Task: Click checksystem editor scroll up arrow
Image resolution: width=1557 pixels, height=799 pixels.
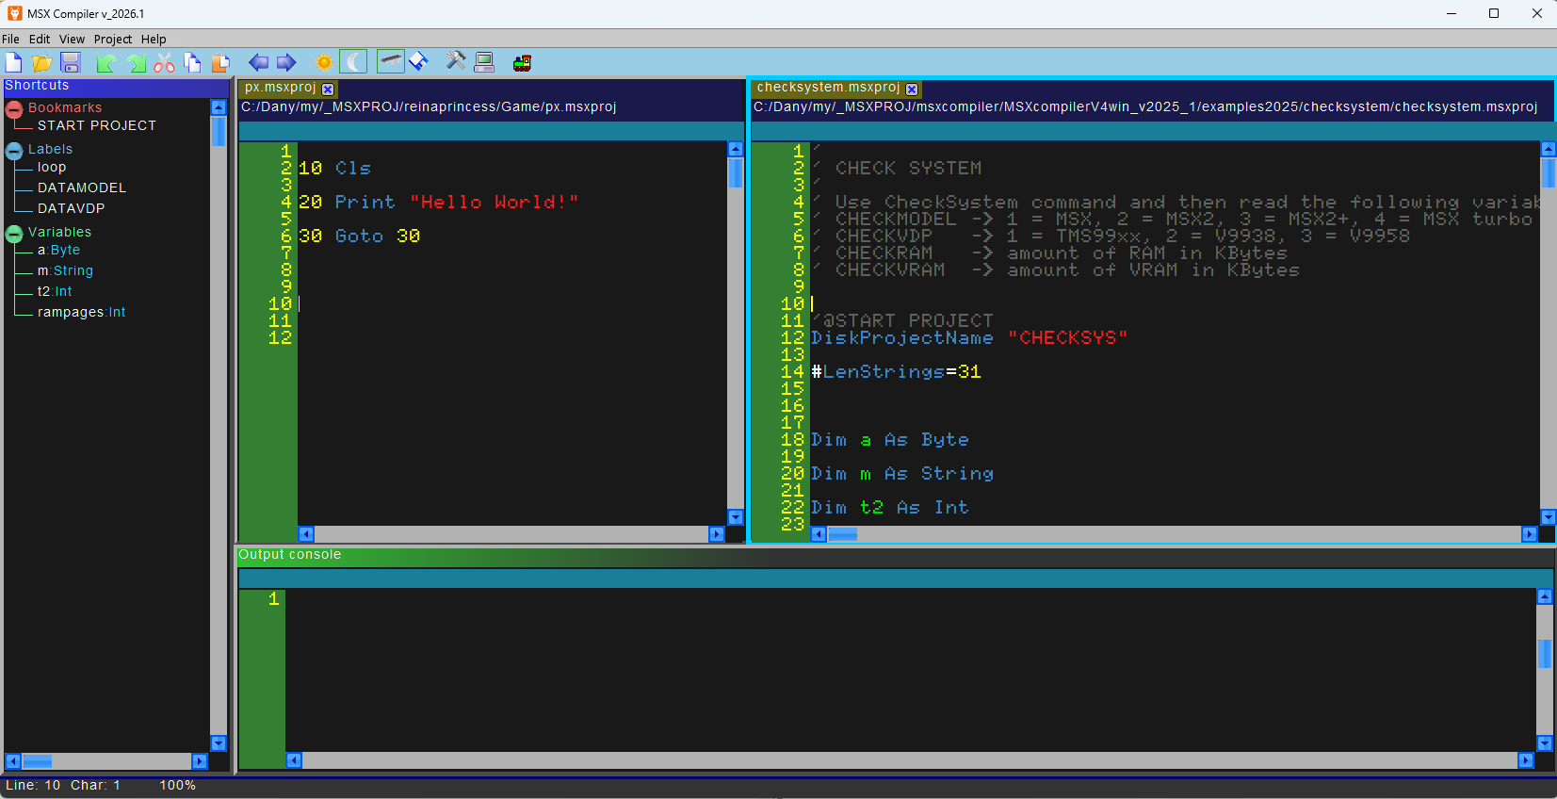Action: click(x=1549, y=149)
